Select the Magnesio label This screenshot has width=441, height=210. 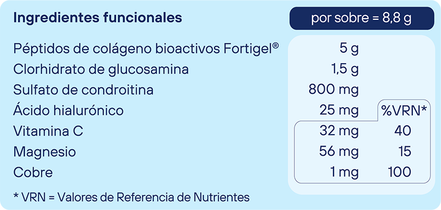[x=45, y=152]
